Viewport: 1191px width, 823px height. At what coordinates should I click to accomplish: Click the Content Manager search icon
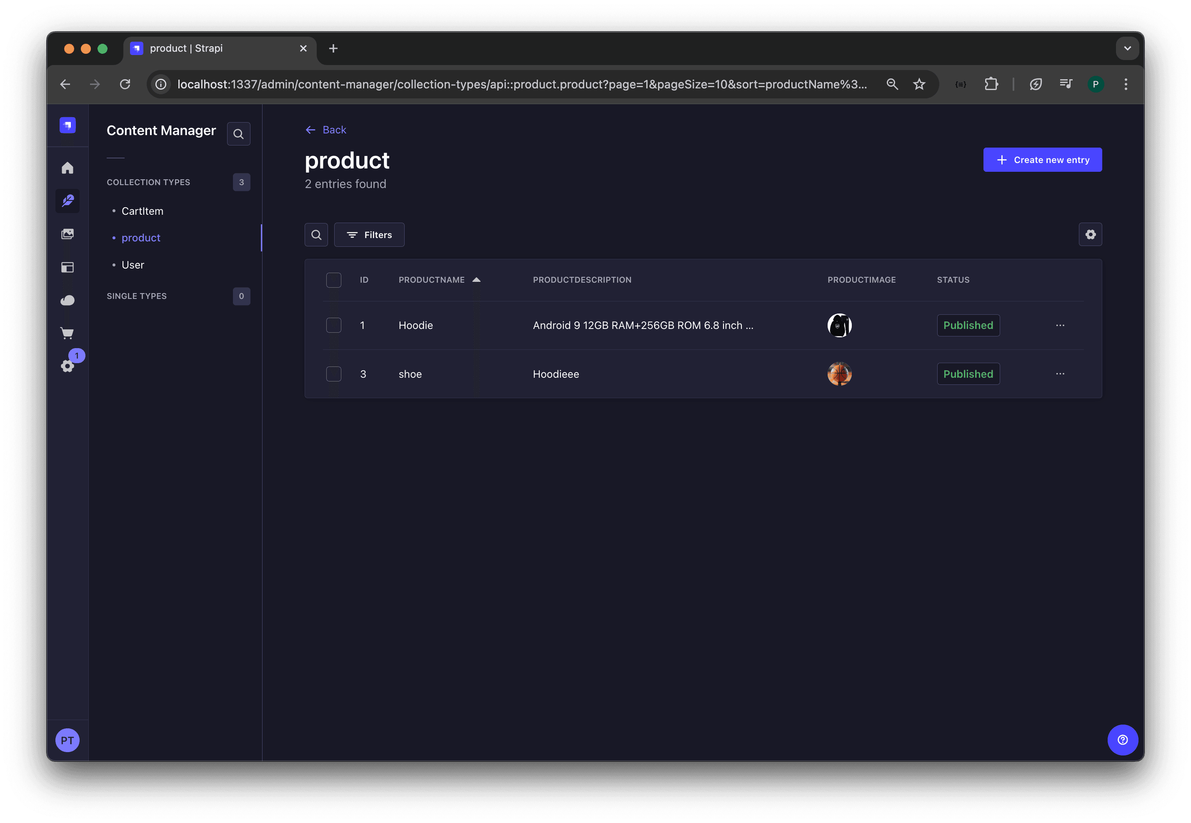pyautogui.click(x=239, y=134)
